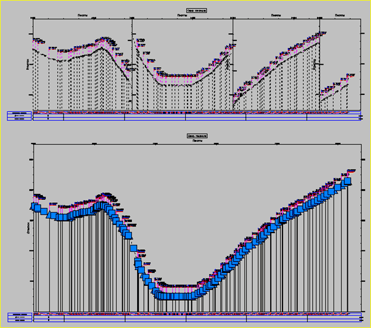Viewport: 371px width, 328px height.
Task: Click the Пикеты label above third upper segment
Action: pyautogui.click(x=276, y=15)
